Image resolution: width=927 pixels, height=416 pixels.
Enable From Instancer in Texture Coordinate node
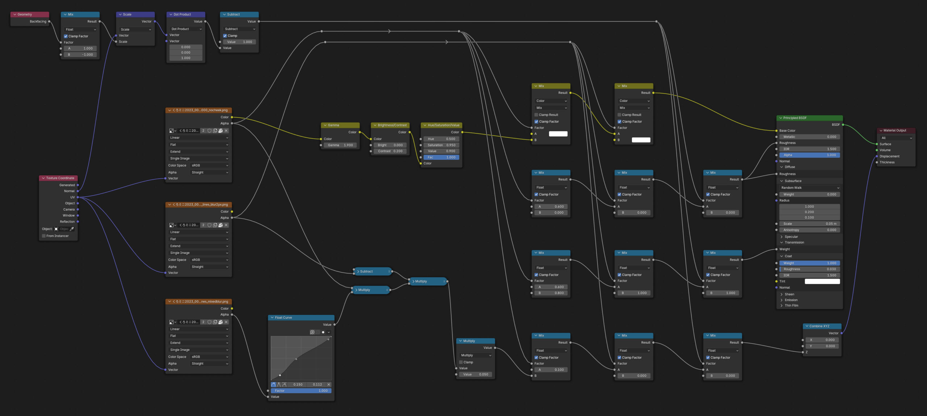(44, 236)
